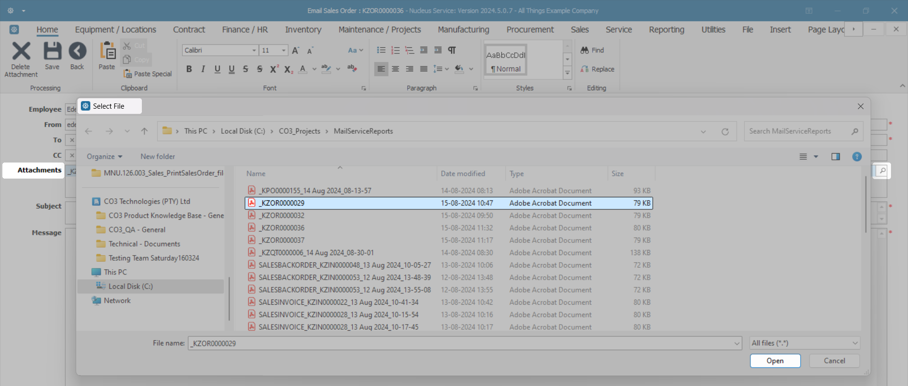Center-align the paragraph
The height and width of the screenshot is (386, 908).
[x=395, y=69]
